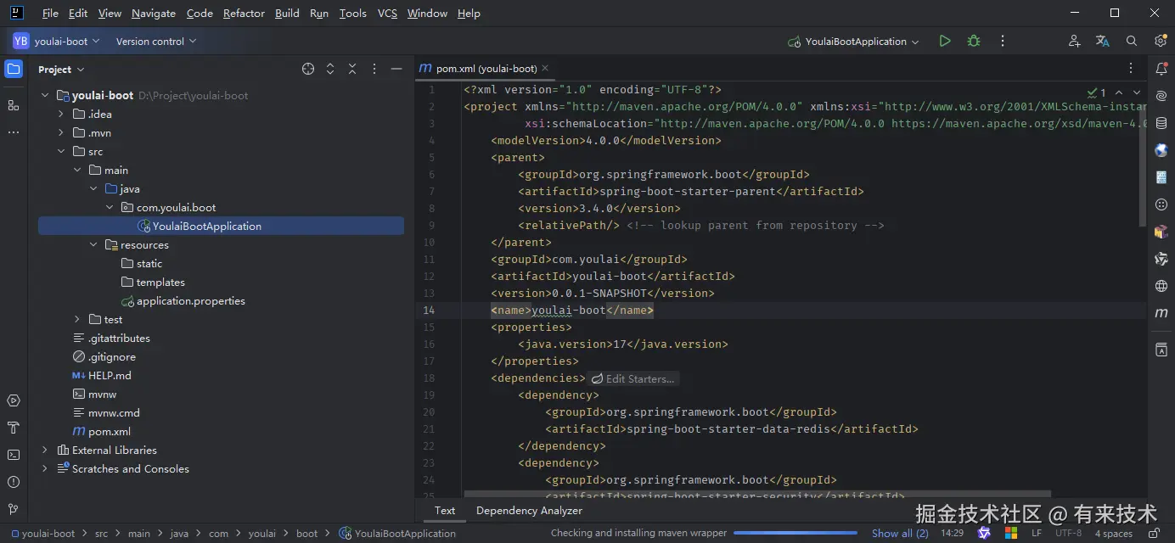Select application.properties in the project tree
This screenshot has height=543, width=1175.
pos(190,301)
